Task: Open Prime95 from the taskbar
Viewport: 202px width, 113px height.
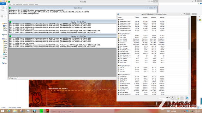Action: click(41, 111)
